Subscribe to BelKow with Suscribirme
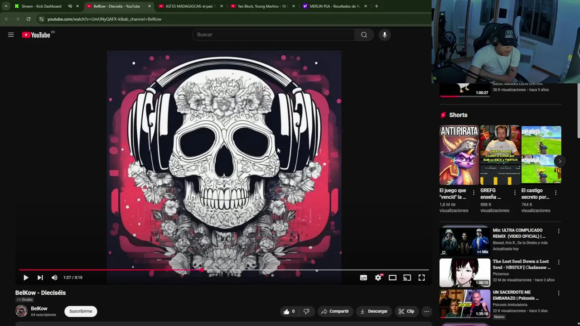This screenshot has height=326, width=580. pyautogui.click(x=81, y=312)
